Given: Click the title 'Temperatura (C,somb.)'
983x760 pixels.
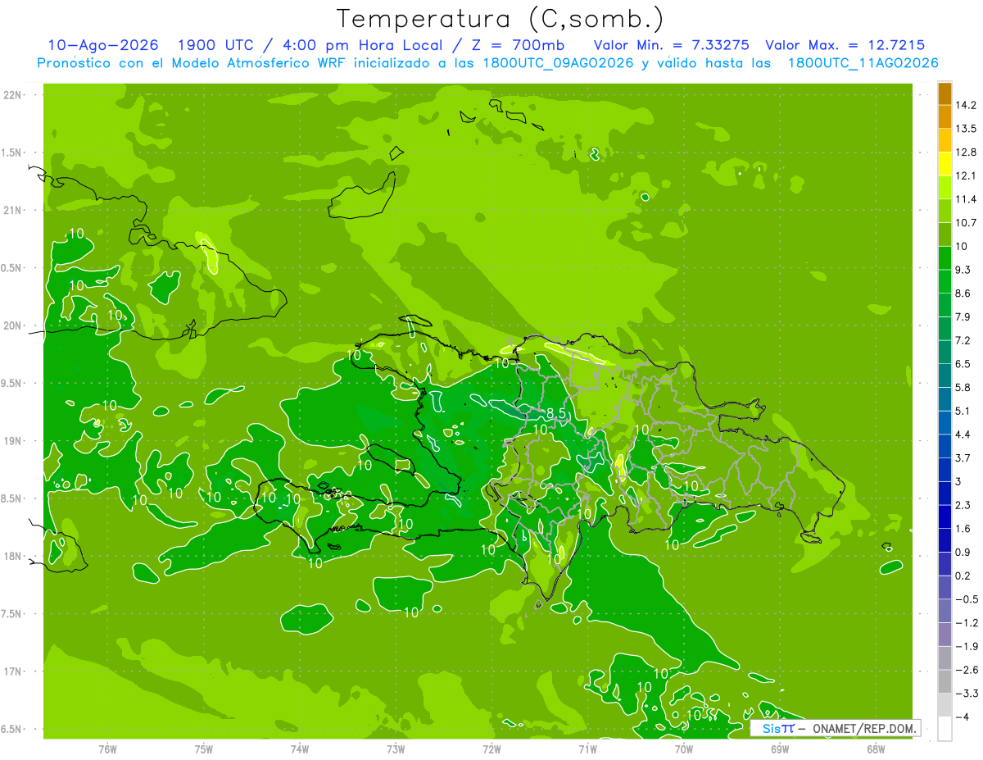Looking at the screenshot, I should click(x=500, y=19).
